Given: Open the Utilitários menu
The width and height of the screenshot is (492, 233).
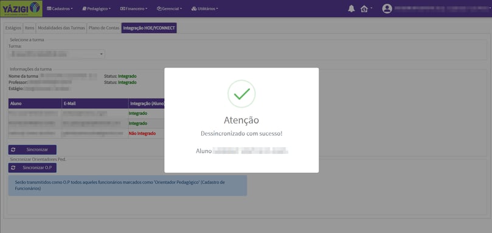Looking at the screenshot, I should pyautogui.click(x=204, y=9).
